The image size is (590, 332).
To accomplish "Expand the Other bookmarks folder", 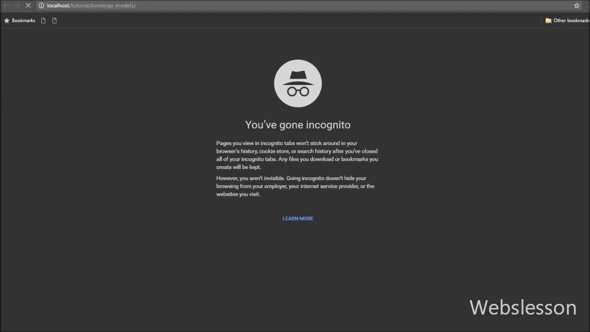I will tap(567, 20).
